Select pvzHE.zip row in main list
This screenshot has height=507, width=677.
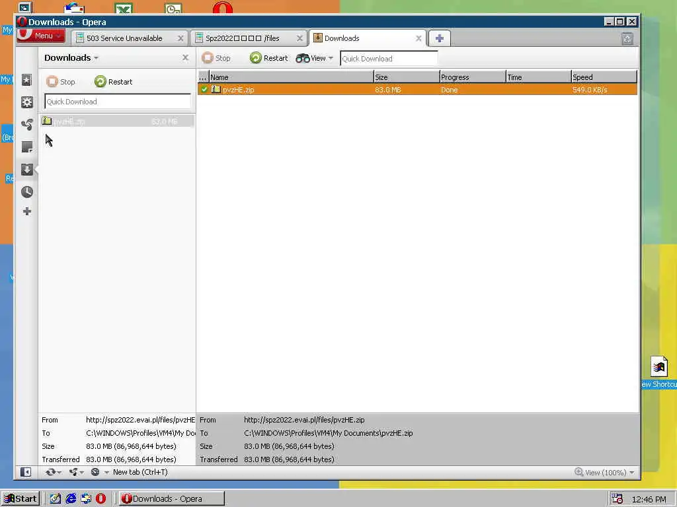point(417,90)
